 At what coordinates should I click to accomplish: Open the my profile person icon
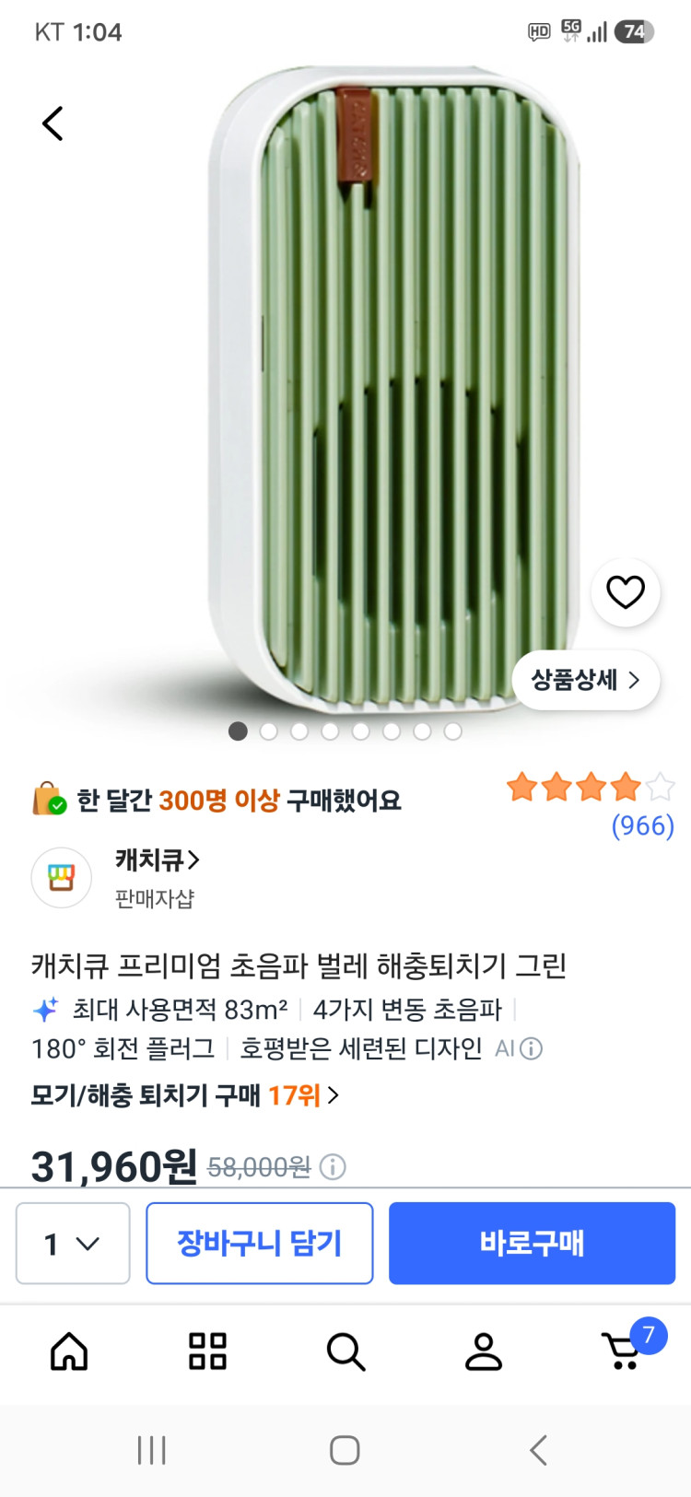click(x=484, y=1351)
